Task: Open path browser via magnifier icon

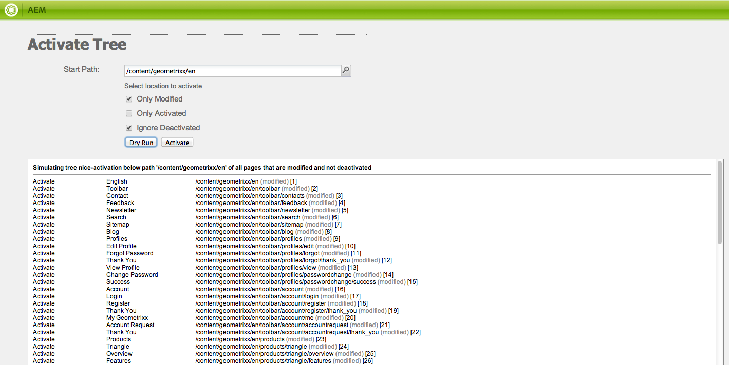Action: pos(346,71)
